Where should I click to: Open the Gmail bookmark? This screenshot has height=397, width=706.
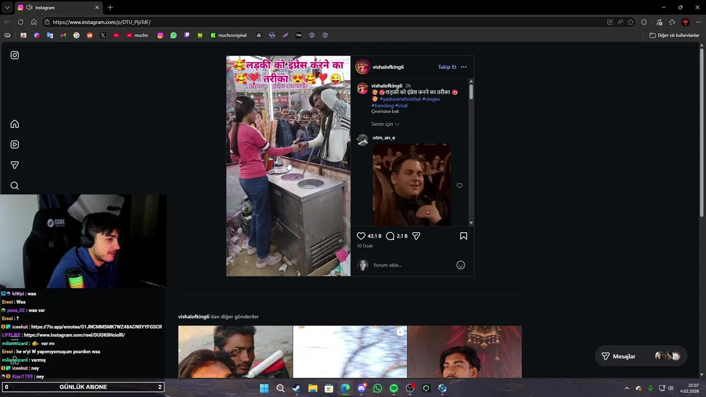coord(63,35)
